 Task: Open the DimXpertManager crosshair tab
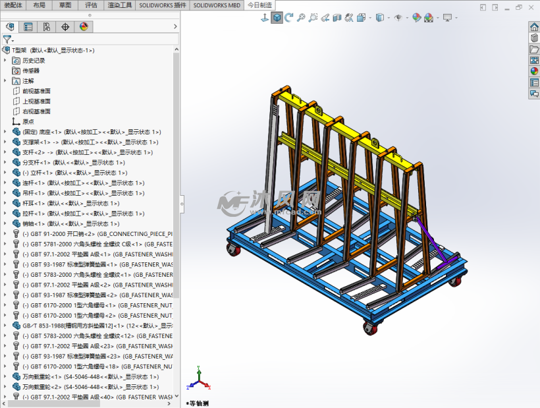(x=65, y=27)
